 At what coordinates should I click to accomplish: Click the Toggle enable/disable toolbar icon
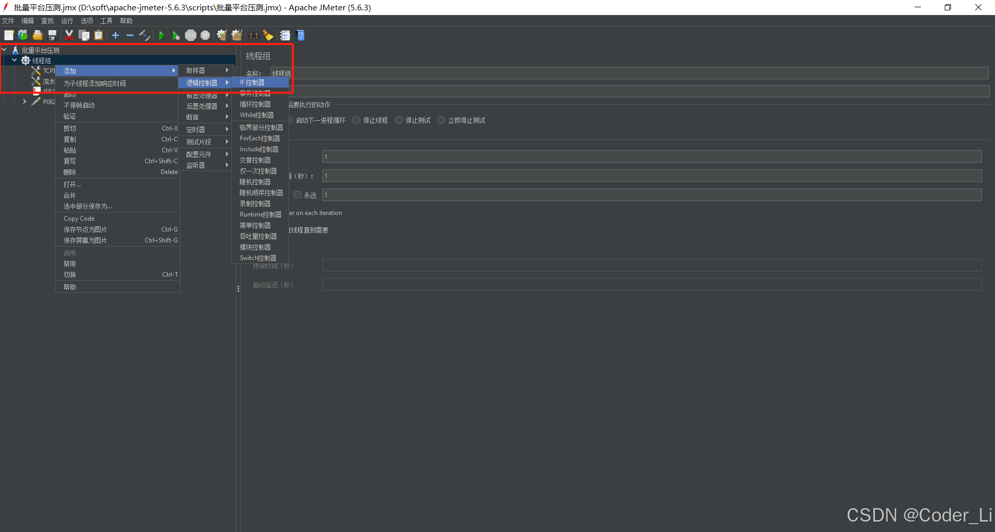[x=145, y=35]
